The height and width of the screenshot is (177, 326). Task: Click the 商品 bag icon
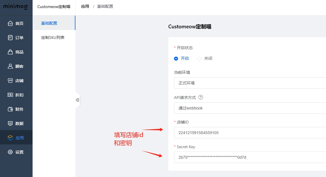pos(10,52)
